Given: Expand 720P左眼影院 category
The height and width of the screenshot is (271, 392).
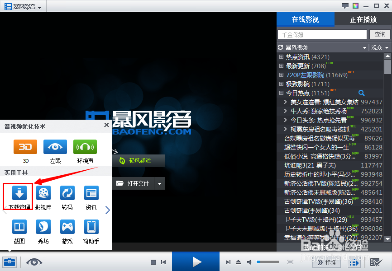Looking at the screenshot, I should [x=281, y=75].
